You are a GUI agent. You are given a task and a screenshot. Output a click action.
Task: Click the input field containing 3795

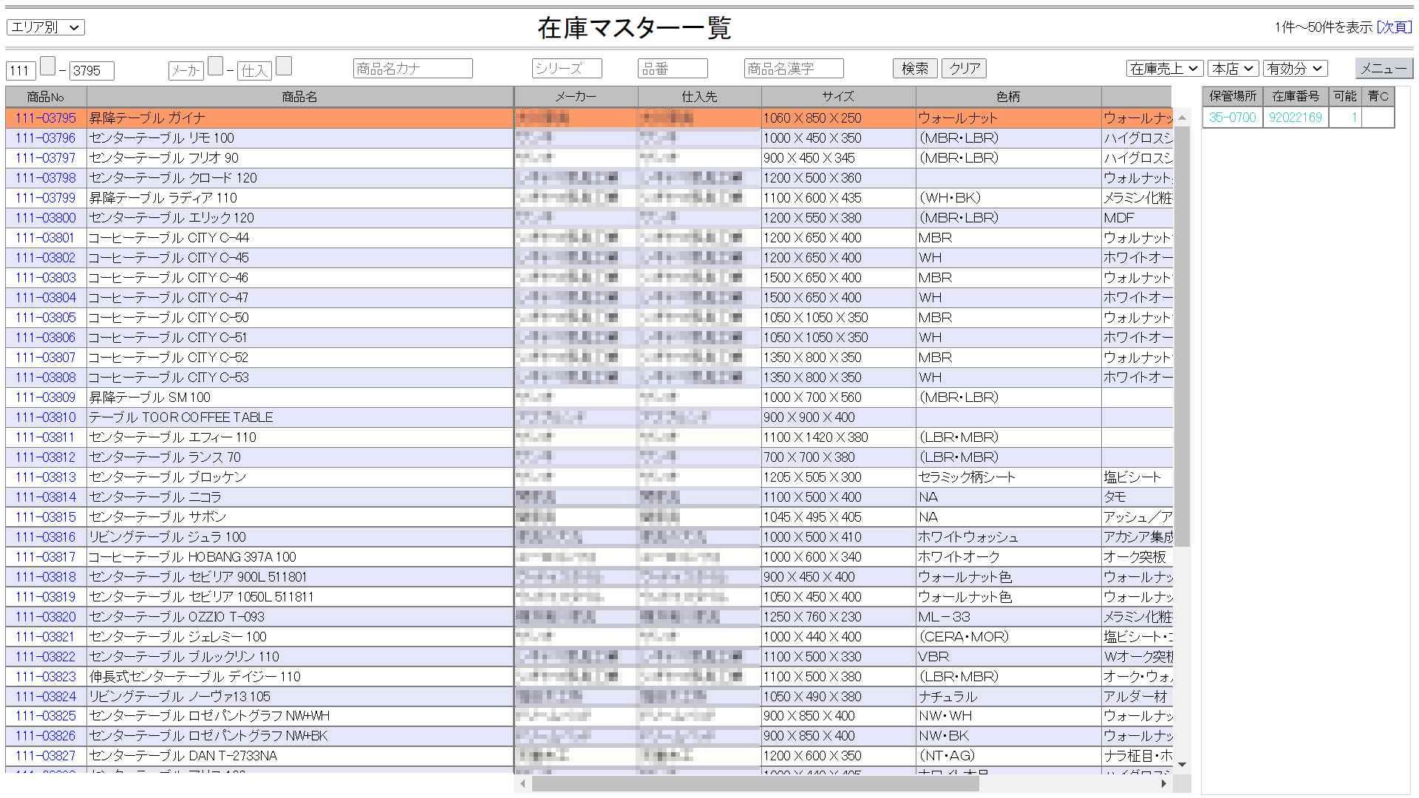tap(92, 70)
